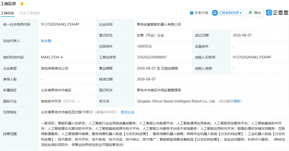Screen dimensions: 289x151
Task: Click registration status 在营（开业）企业
Action: [150, 35]
